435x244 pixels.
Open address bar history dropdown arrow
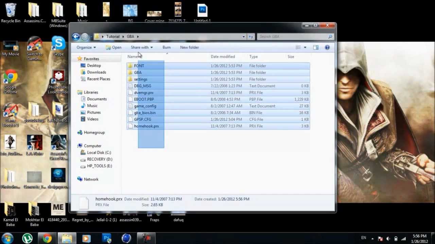point(243,37)
